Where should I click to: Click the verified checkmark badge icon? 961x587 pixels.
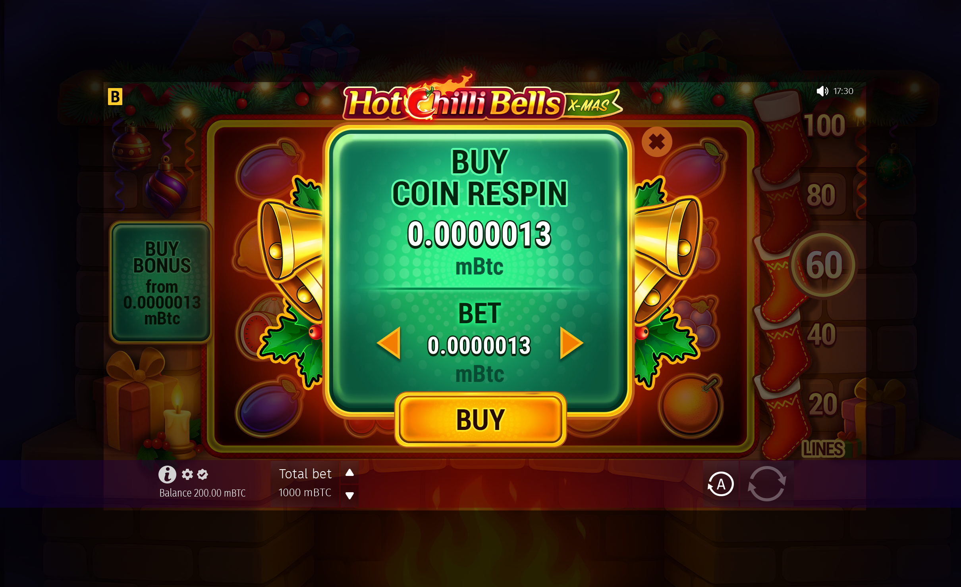click(203, 474)
